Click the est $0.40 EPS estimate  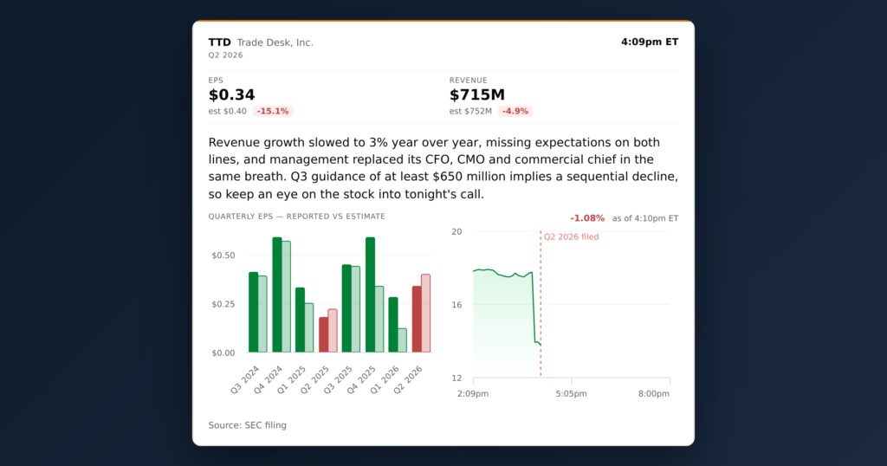(228, 112)
